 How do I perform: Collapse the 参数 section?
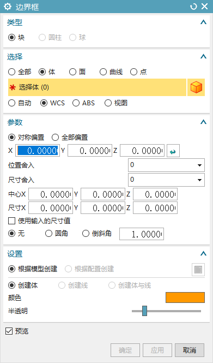(203, 122)
